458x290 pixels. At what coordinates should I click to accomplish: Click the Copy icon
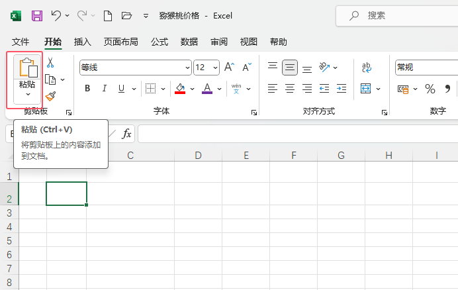point(50,79)
